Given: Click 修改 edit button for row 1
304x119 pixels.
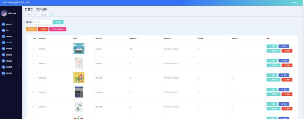Looking at the screenshot, I should coord(284,46).
